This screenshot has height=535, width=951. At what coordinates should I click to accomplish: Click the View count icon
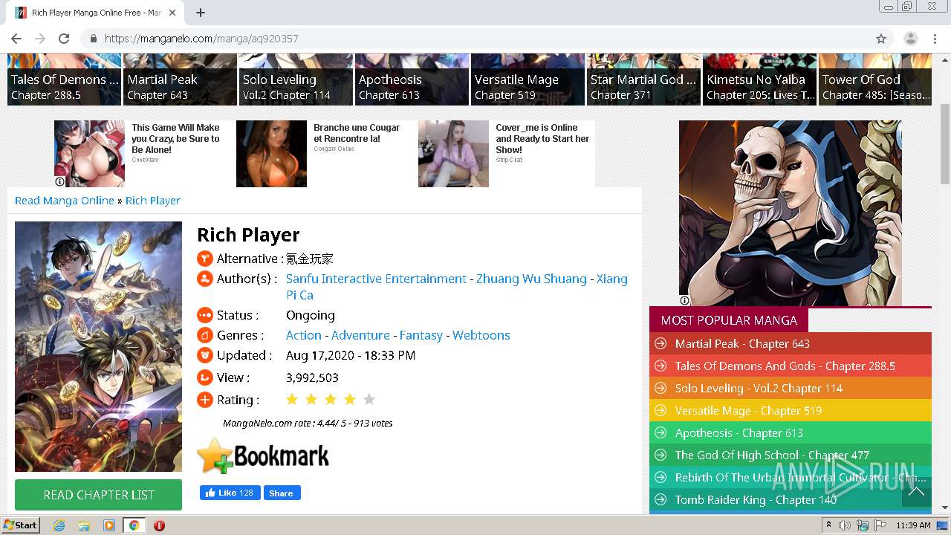coord(205,377)
